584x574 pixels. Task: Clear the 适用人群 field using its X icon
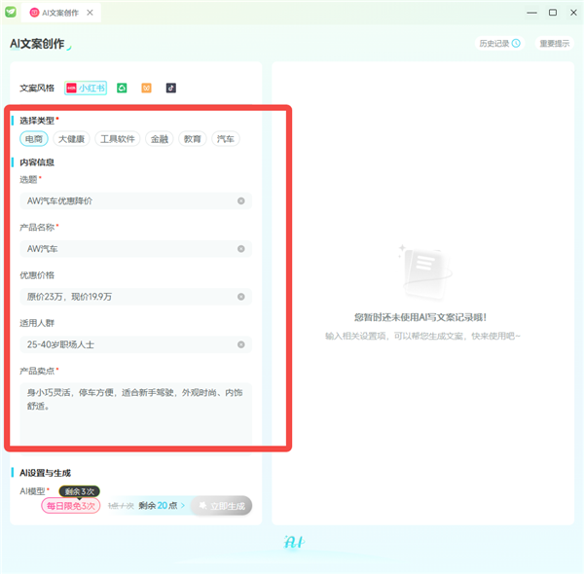click(x=240, y=344)
